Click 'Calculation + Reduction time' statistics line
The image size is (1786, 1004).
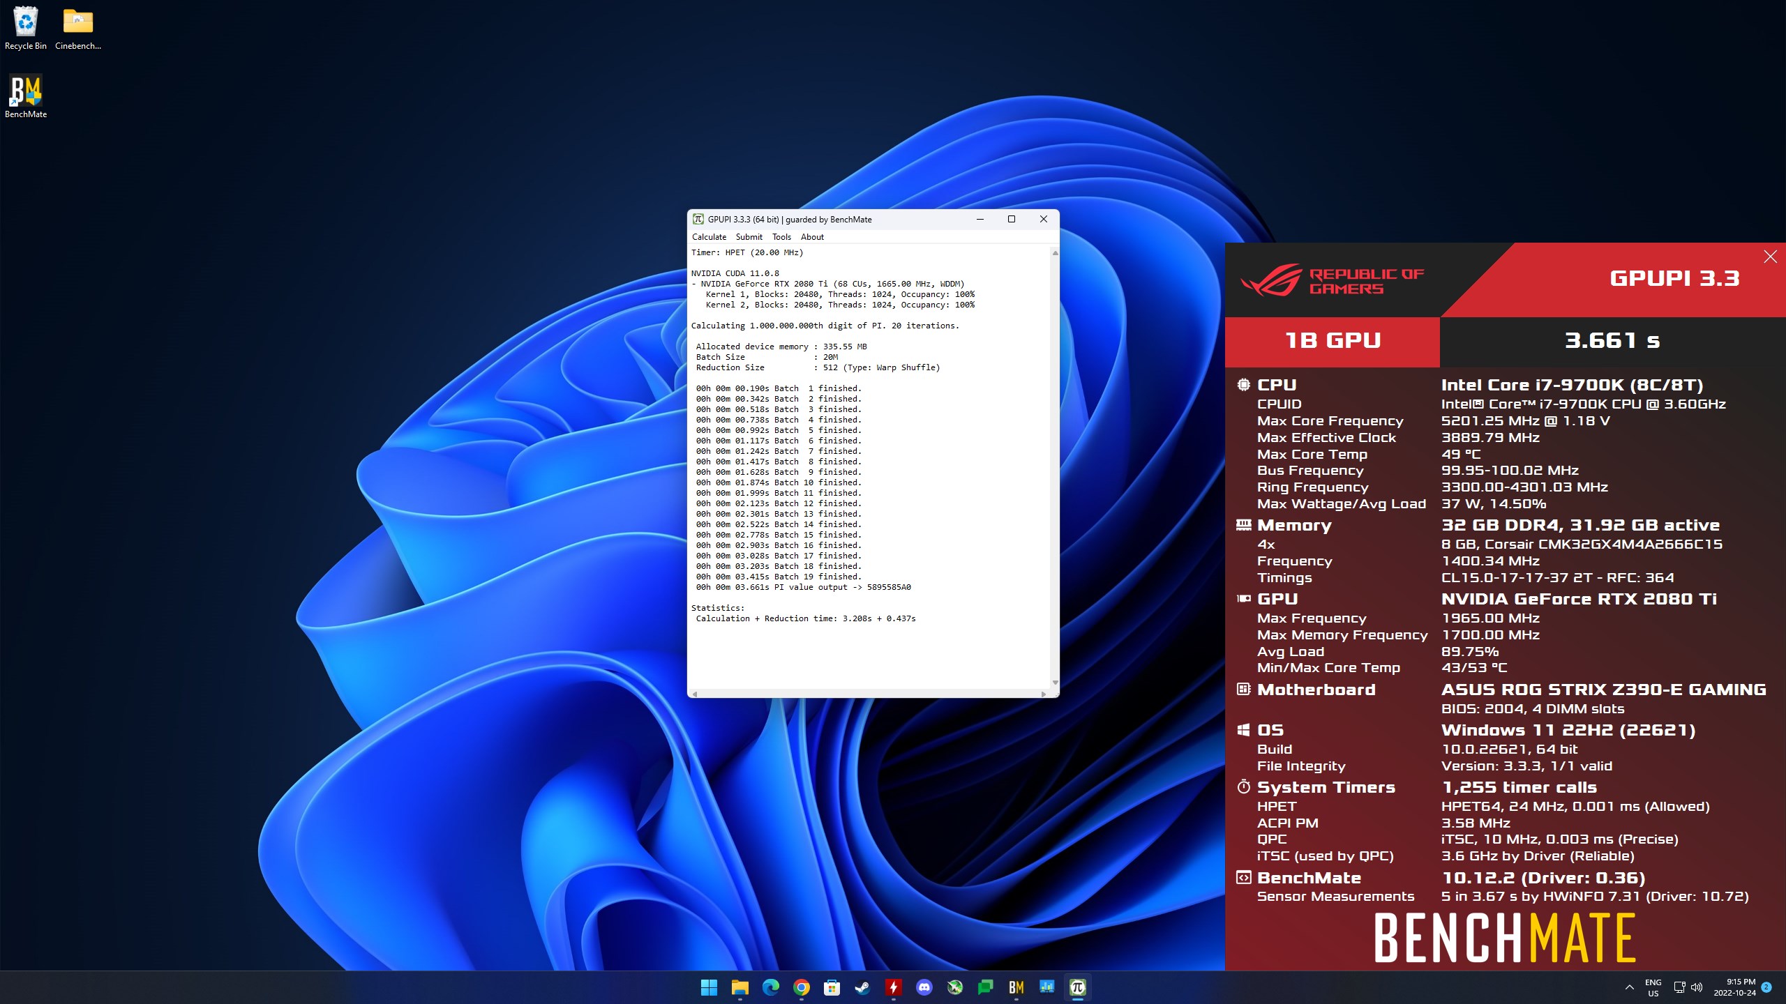(x=806, y=618)
